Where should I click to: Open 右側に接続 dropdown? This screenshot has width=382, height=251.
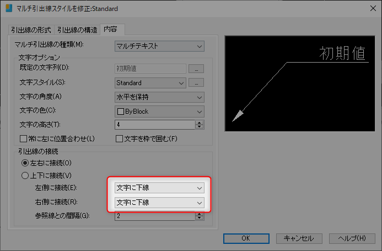click(x=159, y=203)
